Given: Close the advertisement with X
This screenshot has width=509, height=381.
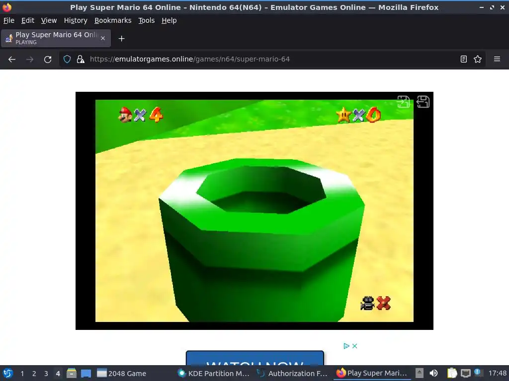Looking at the screenshot, I should pos(355,346).
